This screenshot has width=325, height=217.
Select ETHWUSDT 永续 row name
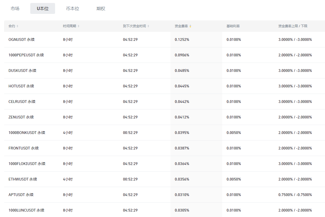[x=23, y=179]
